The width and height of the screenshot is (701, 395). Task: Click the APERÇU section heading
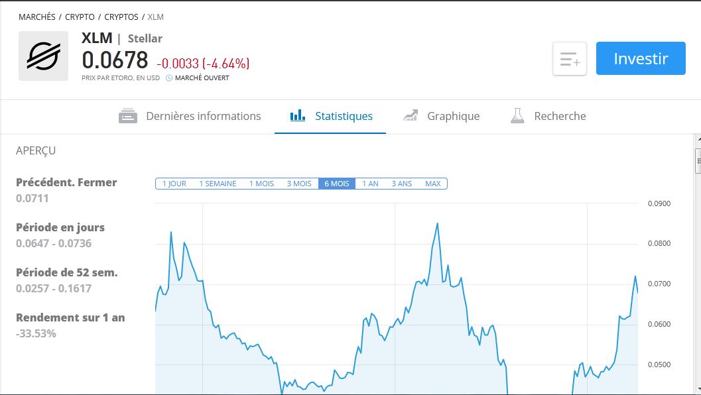coord(36,151)
